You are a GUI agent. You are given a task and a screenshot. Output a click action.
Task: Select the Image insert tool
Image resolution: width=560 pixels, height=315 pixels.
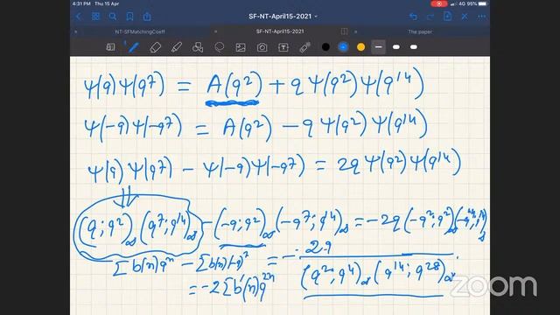coord(241,47)
